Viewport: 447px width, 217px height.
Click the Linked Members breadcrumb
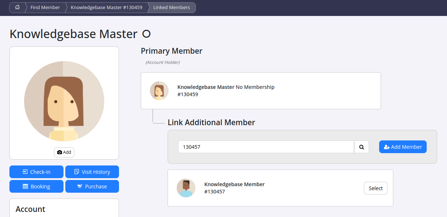tap(172, 7)
